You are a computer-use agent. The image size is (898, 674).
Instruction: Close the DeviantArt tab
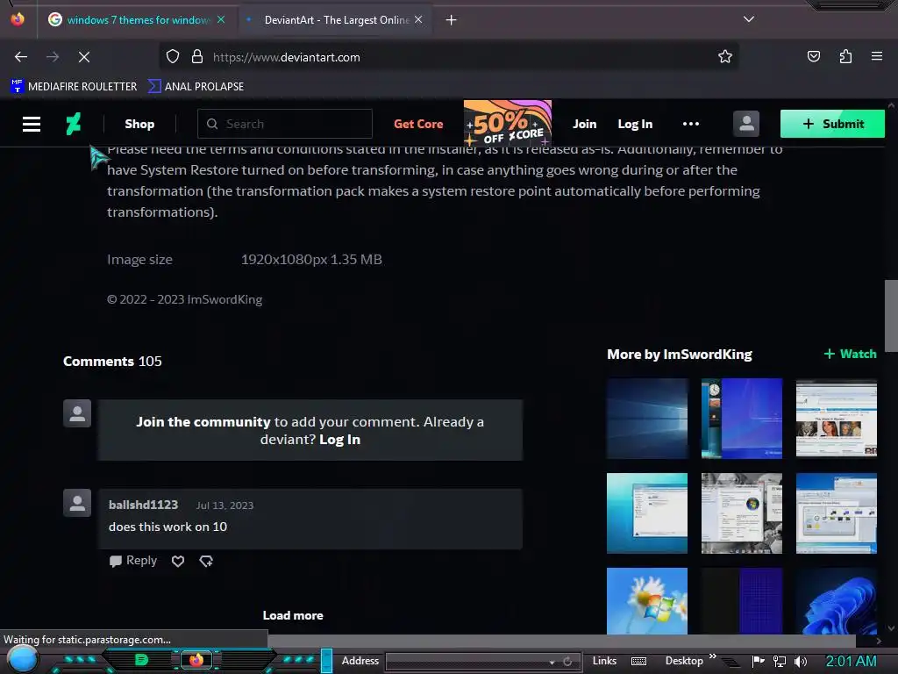418,19
